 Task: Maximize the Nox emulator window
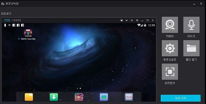click(148, 20)
